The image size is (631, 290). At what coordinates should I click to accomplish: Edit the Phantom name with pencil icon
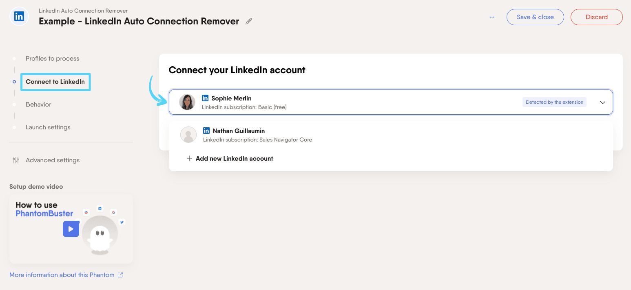249,21
